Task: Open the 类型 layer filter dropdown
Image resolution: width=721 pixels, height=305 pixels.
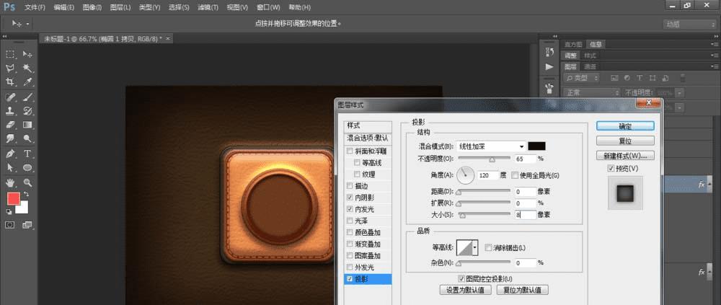Action: point(582,78)
